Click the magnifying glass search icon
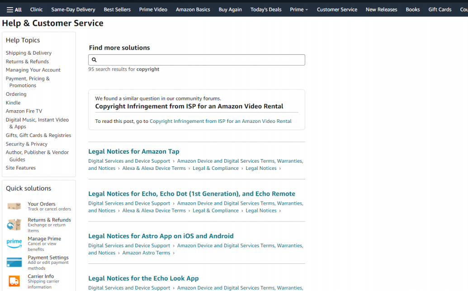The image size is (468, 291). point(94,60)
